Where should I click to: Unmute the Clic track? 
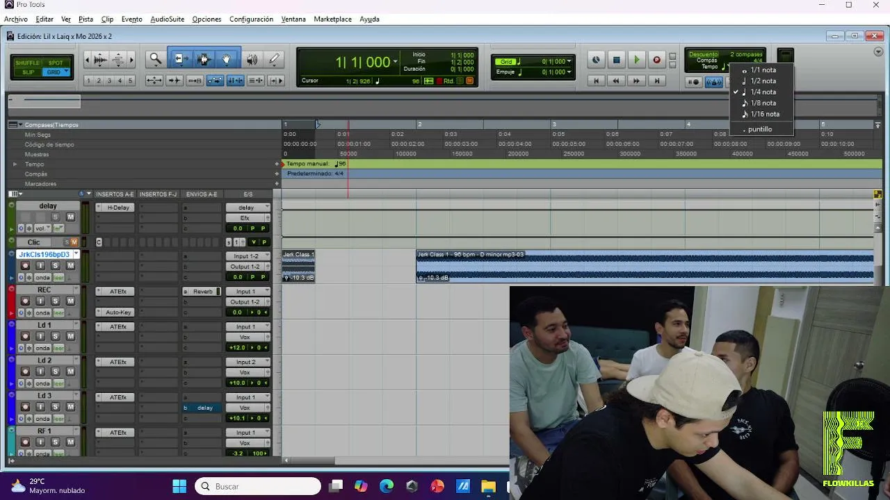click(74, 242)
